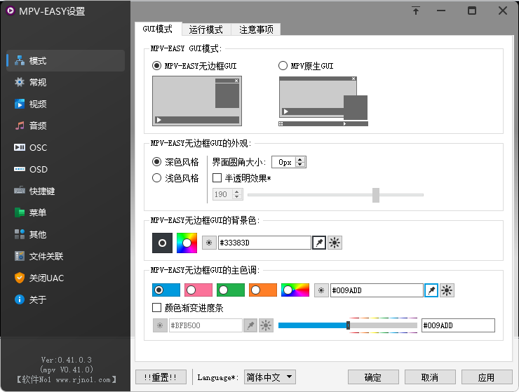Click the transparency slider handle

(x=376, y=195)
